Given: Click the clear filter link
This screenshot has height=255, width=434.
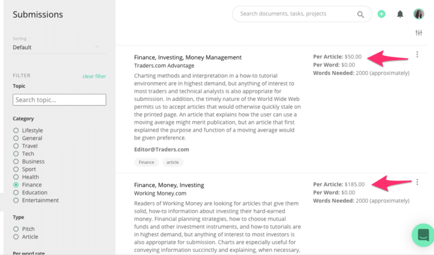Looking at the screenshot, I should click(x=94, y=76).
